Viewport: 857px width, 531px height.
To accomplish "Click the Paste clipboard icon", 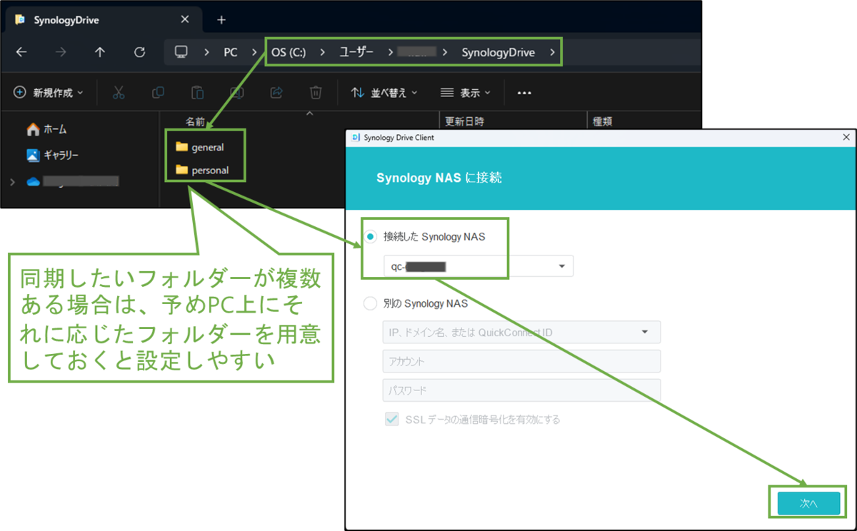I will [x=197, y=92].
